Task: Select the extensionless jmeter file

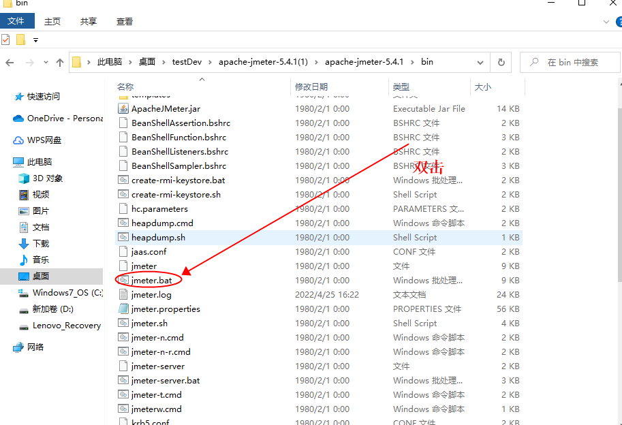Action: (144, 266)
